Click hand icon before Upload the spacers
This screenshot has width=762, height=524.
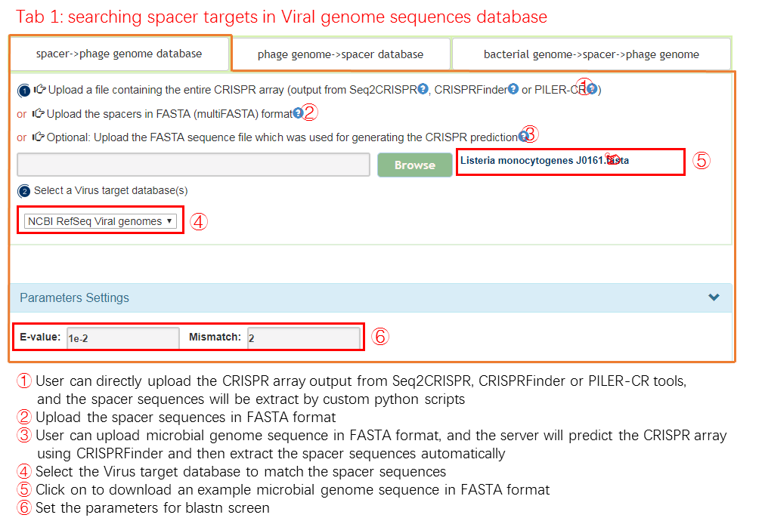38,114
